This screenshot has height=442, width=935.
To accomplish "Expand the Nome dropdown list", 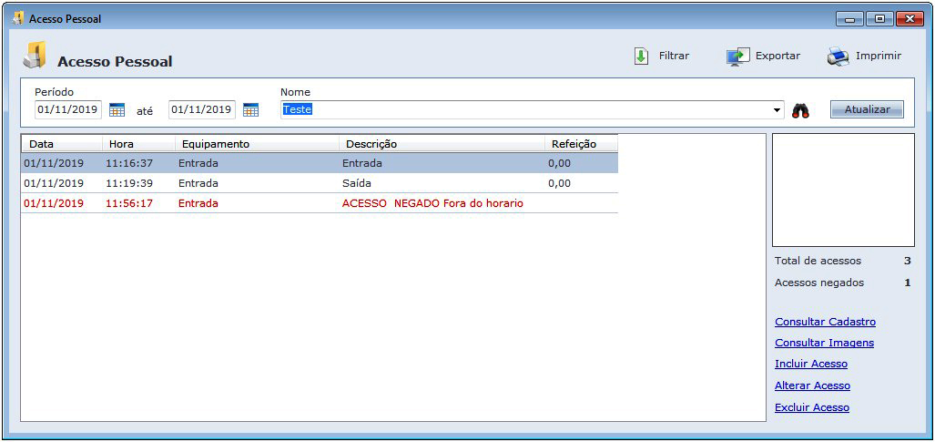I will point(777,110).
